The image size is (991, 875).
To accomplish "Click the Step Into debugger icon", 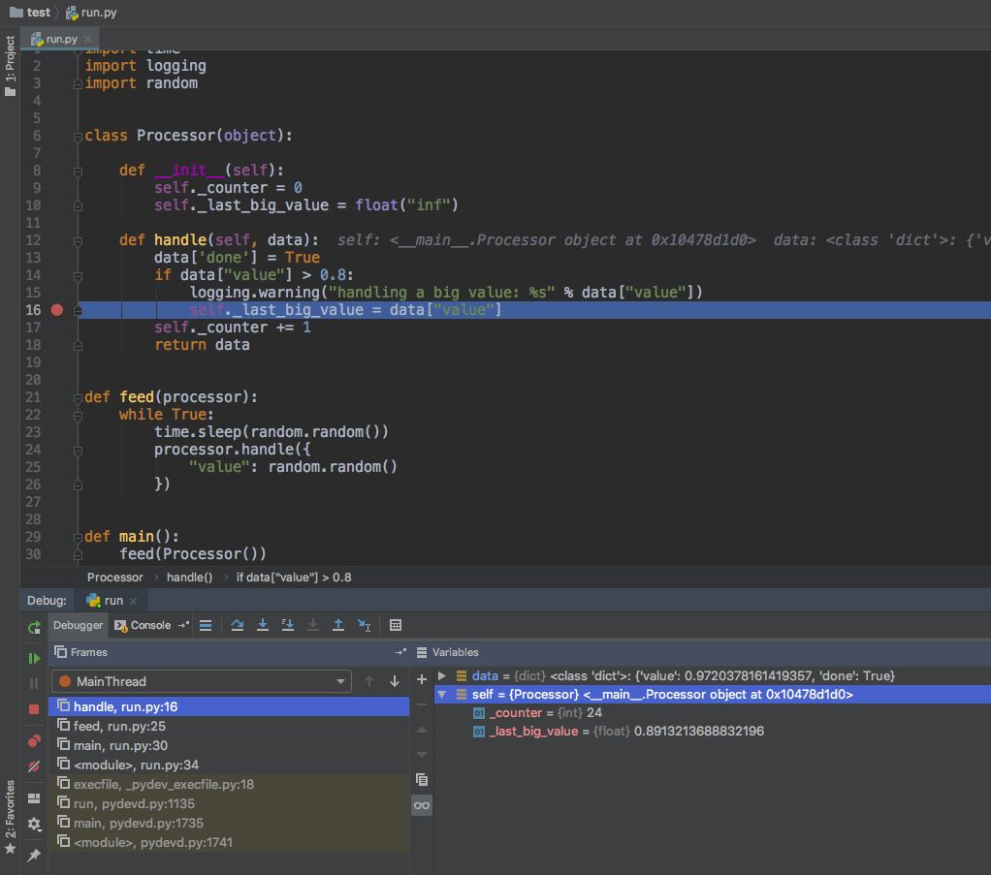I will click(262, 625).
